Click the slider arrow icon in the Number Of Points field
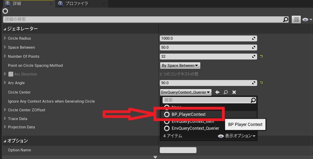Viewport: 313px width, 159px height. coord(254,56)
